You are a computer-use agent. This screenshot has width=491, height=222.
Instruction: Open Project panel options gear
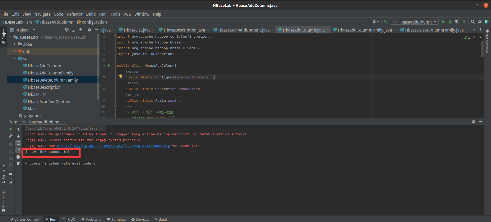(x=89, y=30)
